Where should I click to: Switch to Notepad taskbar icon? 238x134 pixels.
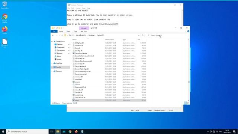[x=82, y=131]
